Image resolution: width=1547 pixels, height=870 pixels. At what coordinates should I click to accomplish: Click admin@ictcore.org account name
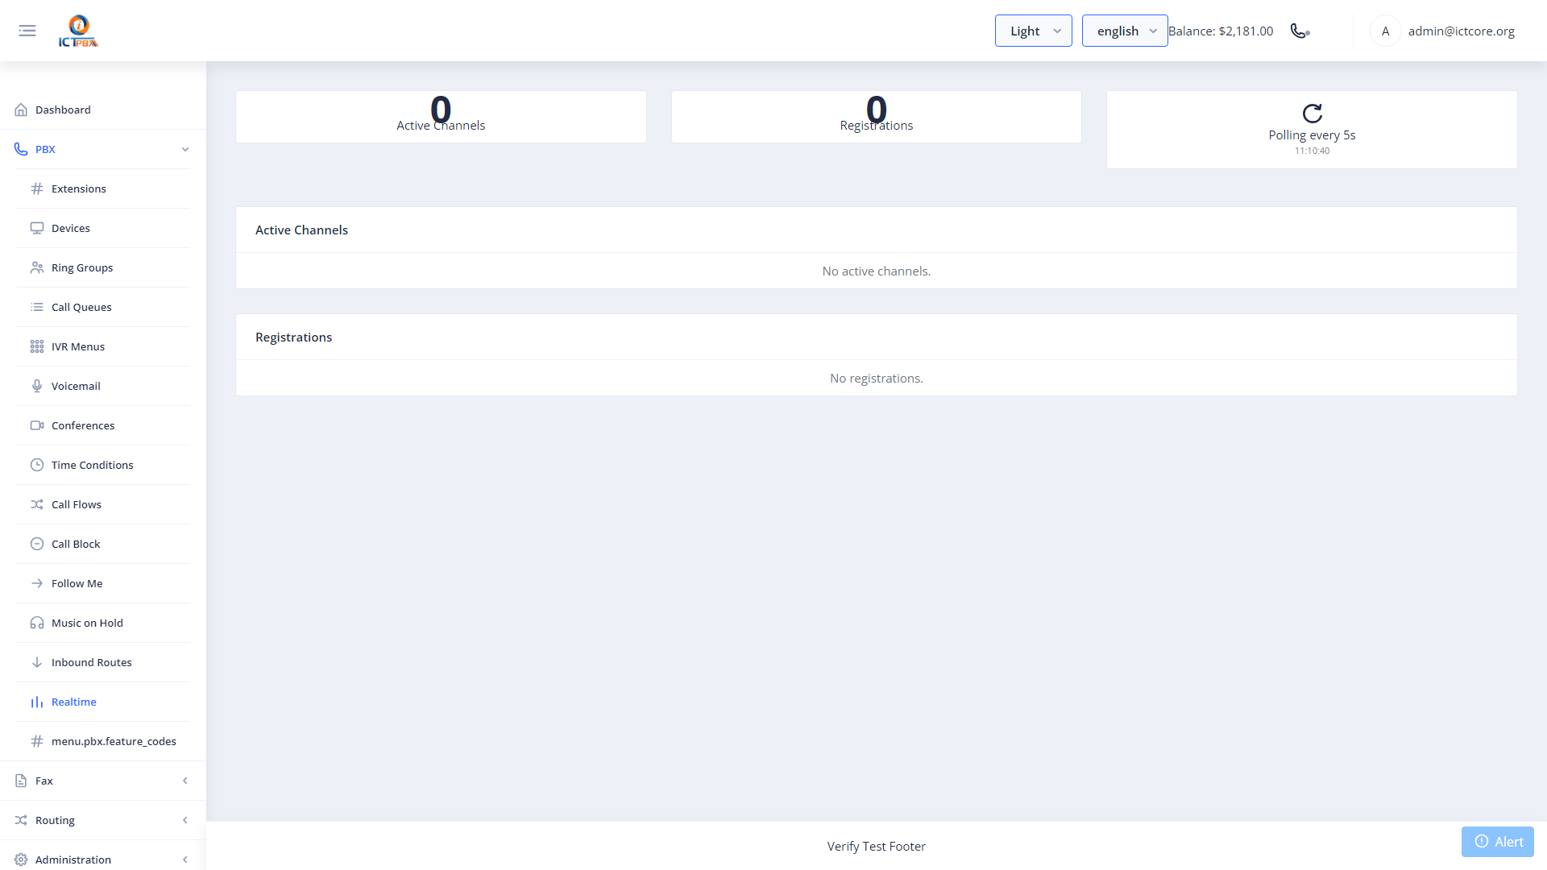point(1461,31)
